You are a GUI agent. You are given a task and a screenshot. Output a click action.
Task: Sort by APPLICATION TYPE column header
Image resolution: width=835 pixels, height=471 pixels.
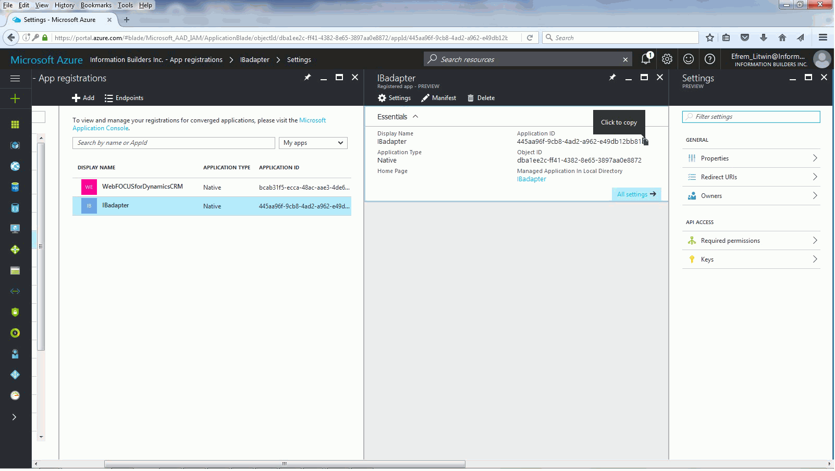227,168
